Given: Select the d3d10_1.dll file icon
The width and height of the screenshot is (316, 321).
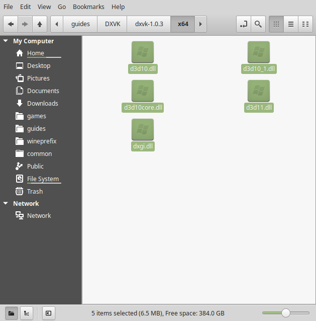Looking at the screenshot, I should pyautogui.click(x=259, y=52).
